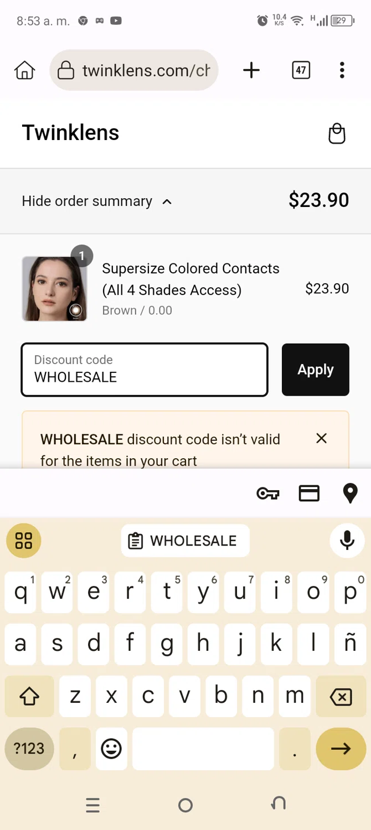371x830 pixels.
Task: Toggle the keyboard shift key
Action: click(29, 697)
